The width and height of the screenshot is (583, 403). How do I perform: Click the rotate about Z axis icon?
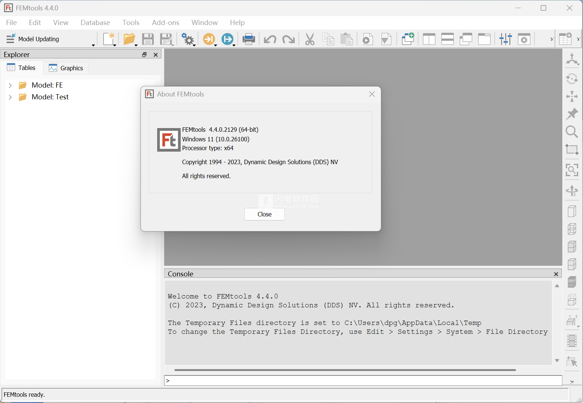pos(572,191)
